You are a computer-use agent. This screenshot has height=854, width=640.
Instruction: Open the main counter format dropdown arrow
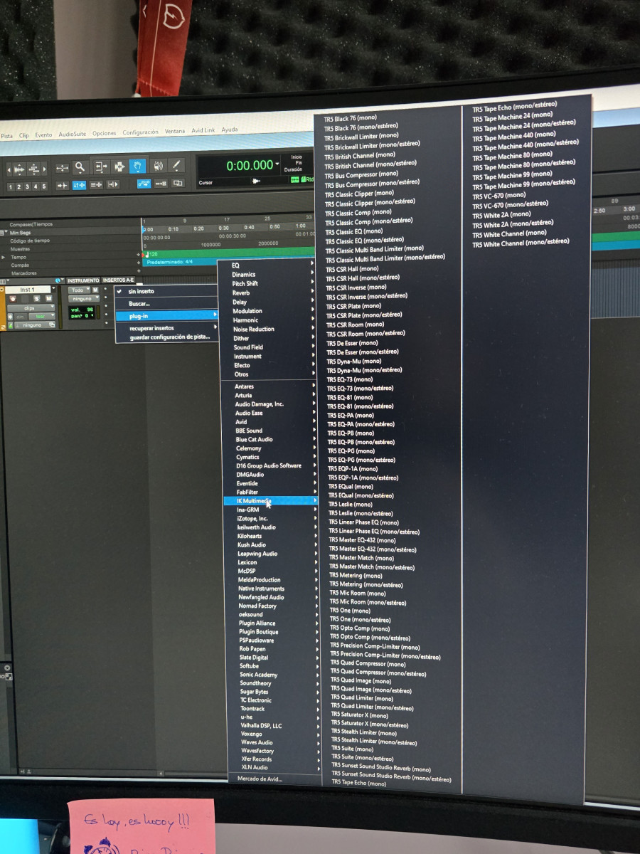pos(277,164)
